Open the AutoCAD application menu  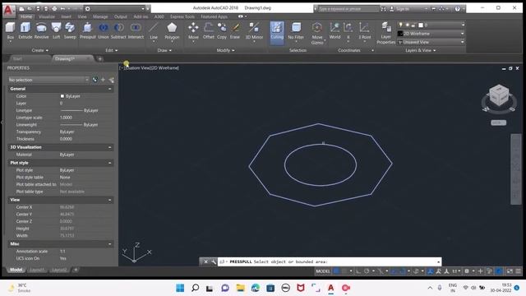8,10
